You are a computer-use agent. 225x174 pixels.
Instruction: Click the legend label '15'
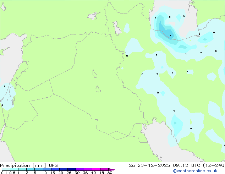53,173
